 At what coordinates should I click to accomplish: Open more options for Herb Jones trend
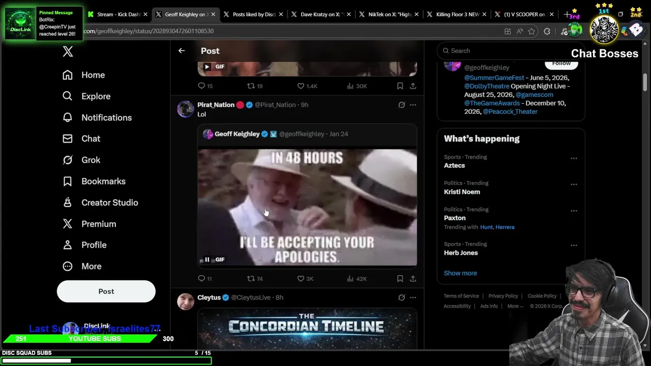[574, 245]
